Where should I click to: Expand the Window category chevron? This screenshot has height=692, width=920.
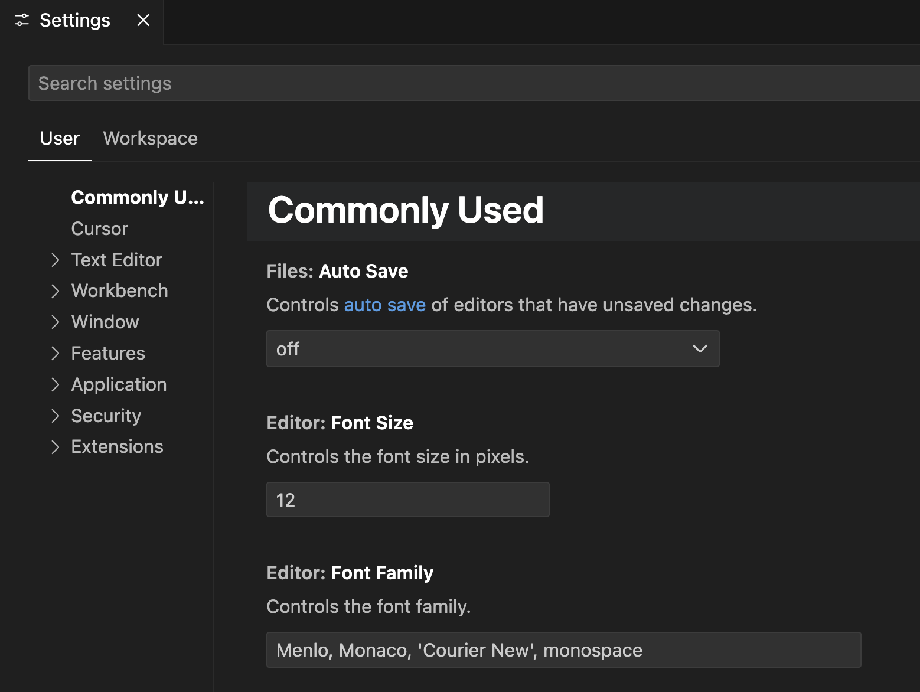coord(55,322)
